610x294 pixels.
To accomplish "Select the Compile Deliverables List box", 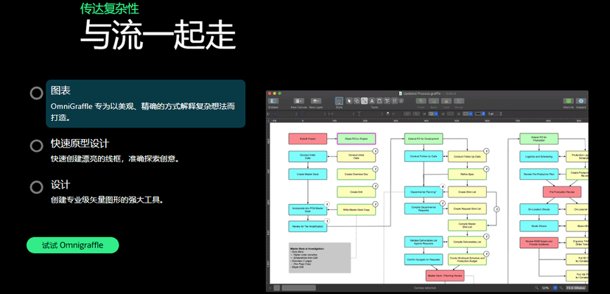I will (467, 242).
